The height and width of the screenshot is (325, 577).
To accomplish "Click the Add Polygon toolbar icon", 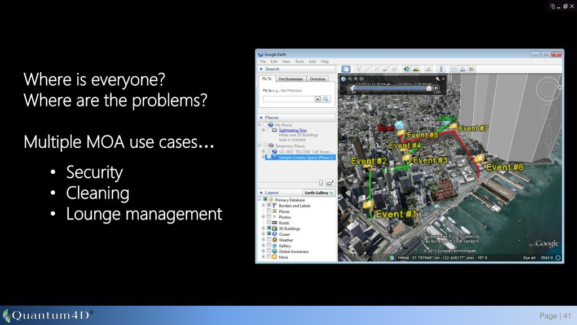I will pyautogui.click(x=368, y=69).
